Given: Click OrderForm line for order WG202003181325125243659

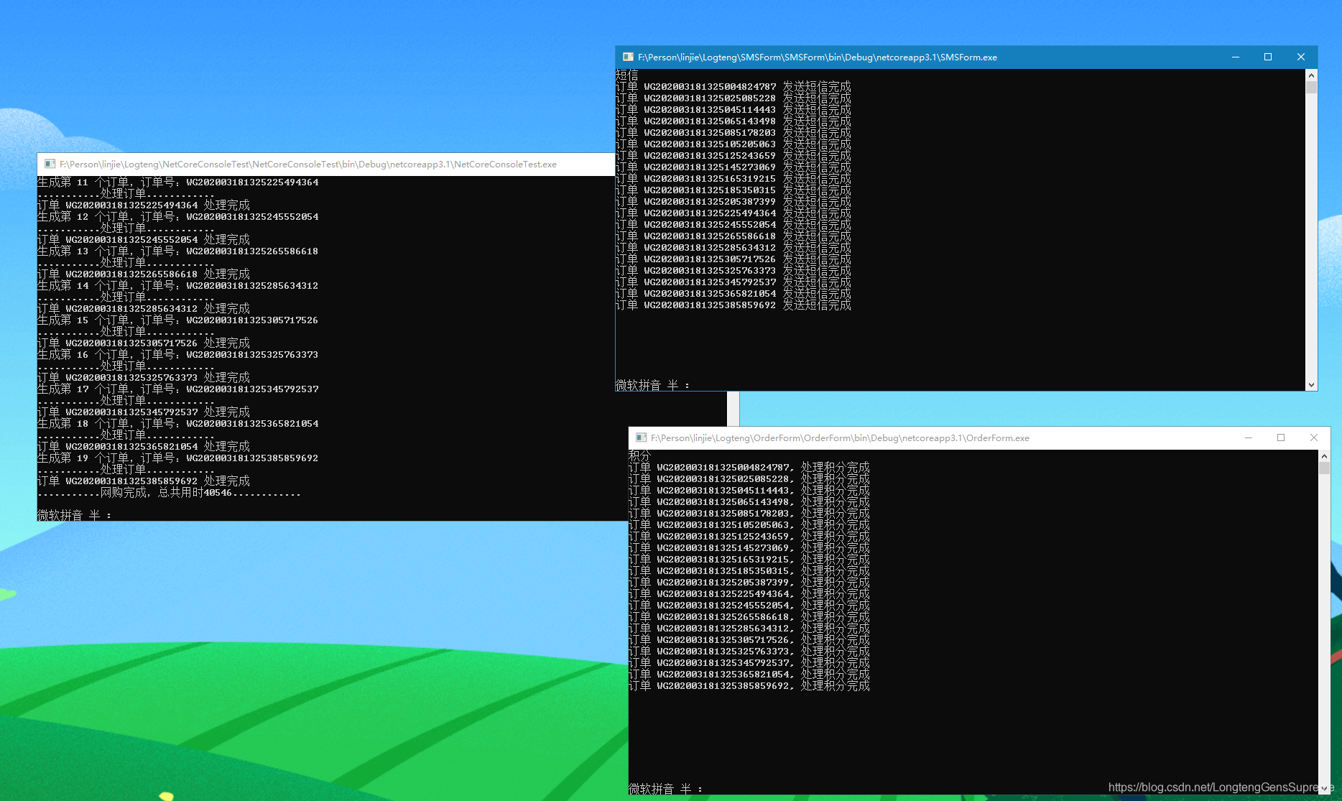Looking at the screenshot, I should coord(749,537).
